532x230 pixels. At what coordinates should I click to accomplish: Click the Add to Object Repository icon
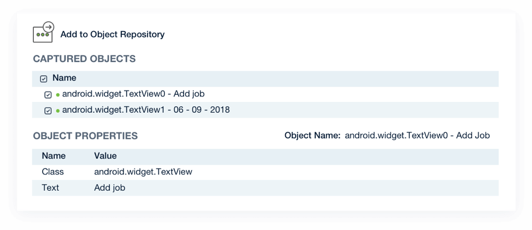click(x=44, y=32)
